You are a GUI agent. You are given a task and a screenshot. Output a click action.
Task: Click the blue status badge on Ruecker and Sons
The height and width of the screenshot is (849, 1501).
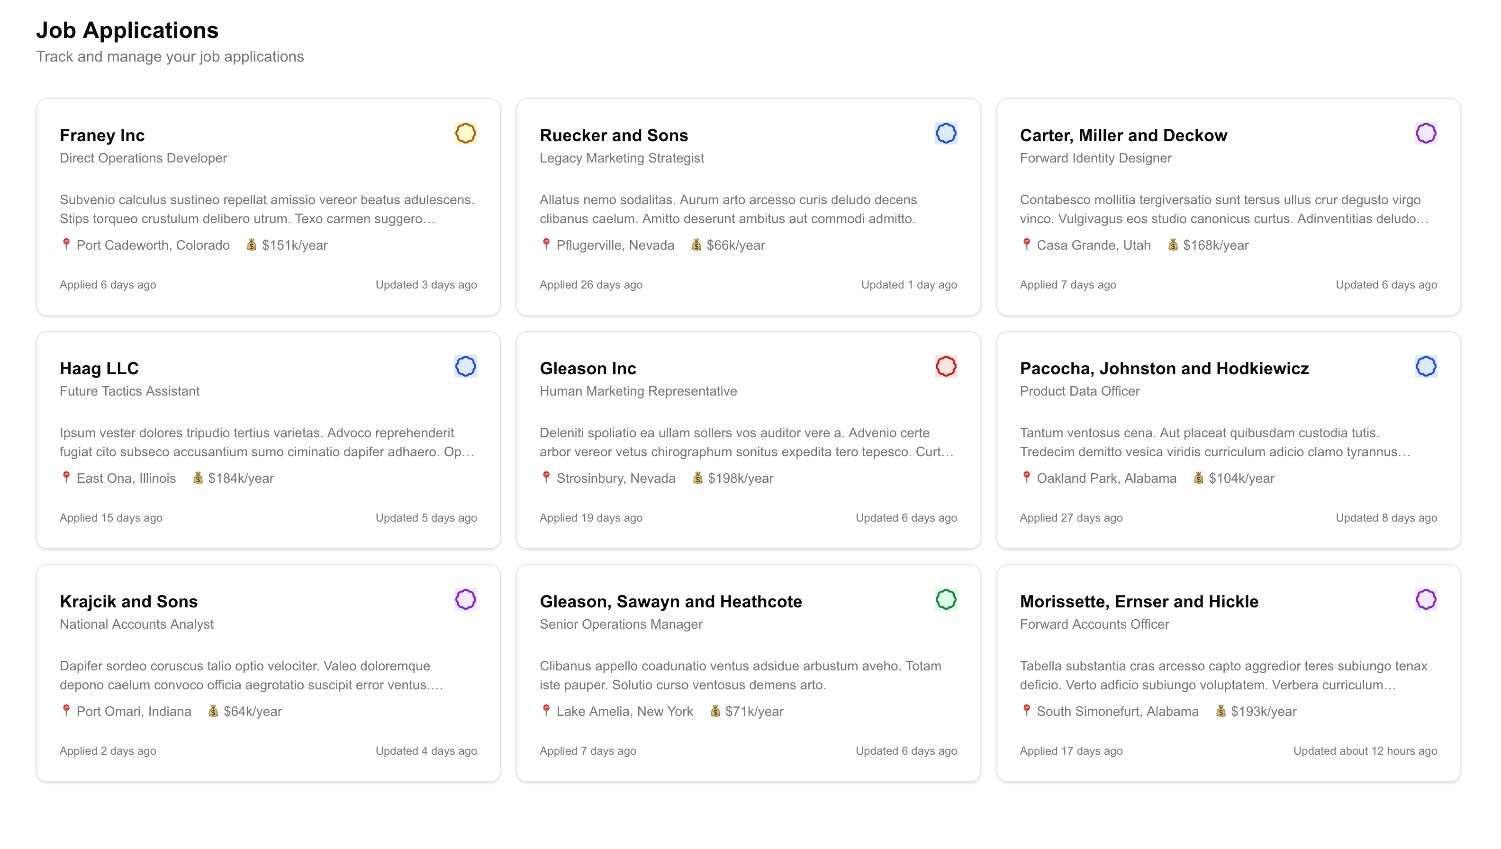pyautogui.click(x=946, y=134)
